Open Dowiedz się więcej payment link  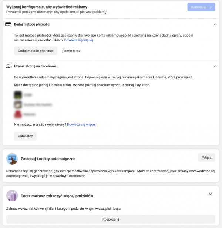(x=78, y=40)
